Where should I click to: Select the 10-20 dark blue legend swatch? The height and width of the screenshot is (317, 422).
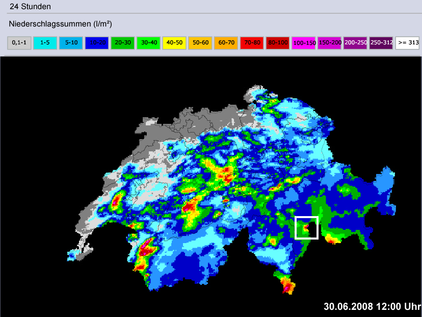coord(97,43)
